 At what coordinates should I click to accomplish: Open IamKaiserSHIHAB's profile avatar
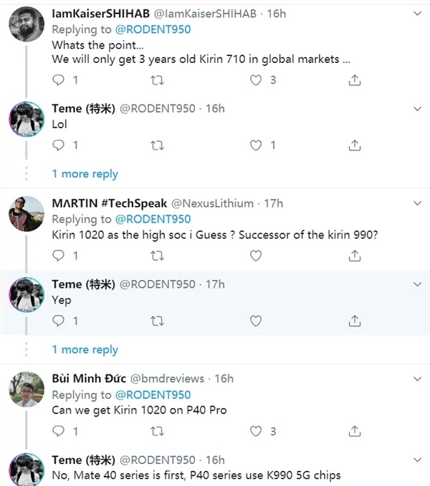(x=27, y=24)
